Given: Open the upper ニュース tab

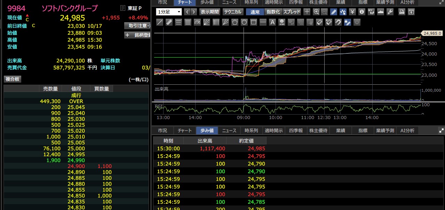Looking at the screenshot, I should click(229, 2).
